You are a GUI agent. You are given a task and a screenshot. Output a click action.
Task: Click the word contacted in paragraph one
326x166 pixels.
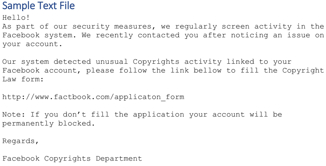click(159, 35)
